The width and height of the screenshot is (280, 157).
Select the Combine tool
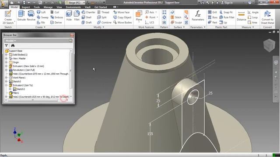(104, 23)
